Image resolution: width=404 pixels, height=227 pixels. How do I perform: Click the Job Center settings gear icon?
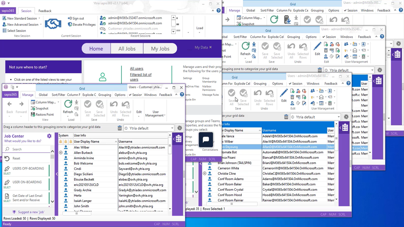[x=49, y=136]
